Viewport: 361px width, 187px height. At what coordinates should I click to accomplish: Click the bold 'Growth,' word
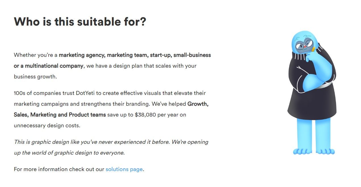coord(198,104)
